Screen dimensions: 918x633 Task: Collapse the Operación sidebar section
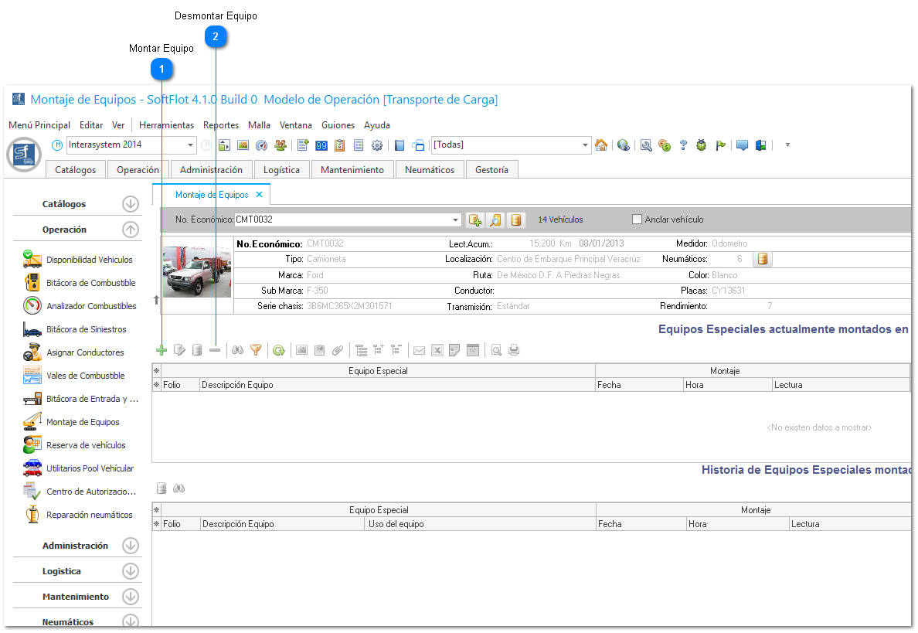click(x=131, y=230)
